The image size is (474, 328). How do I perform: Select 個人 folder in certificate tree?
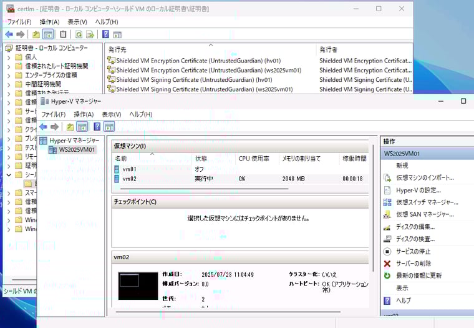tap(31, 57)
